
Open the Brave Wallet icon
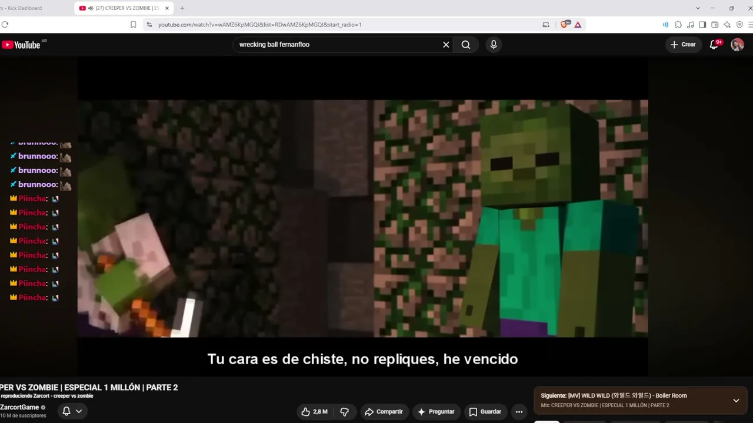(715, 25)
